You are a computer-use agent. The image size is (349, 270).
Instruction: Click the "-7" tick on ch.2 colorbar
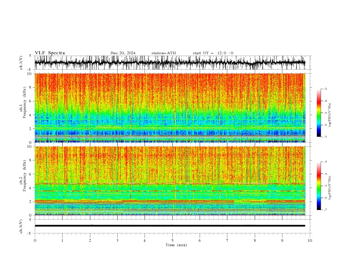[325, 210]
